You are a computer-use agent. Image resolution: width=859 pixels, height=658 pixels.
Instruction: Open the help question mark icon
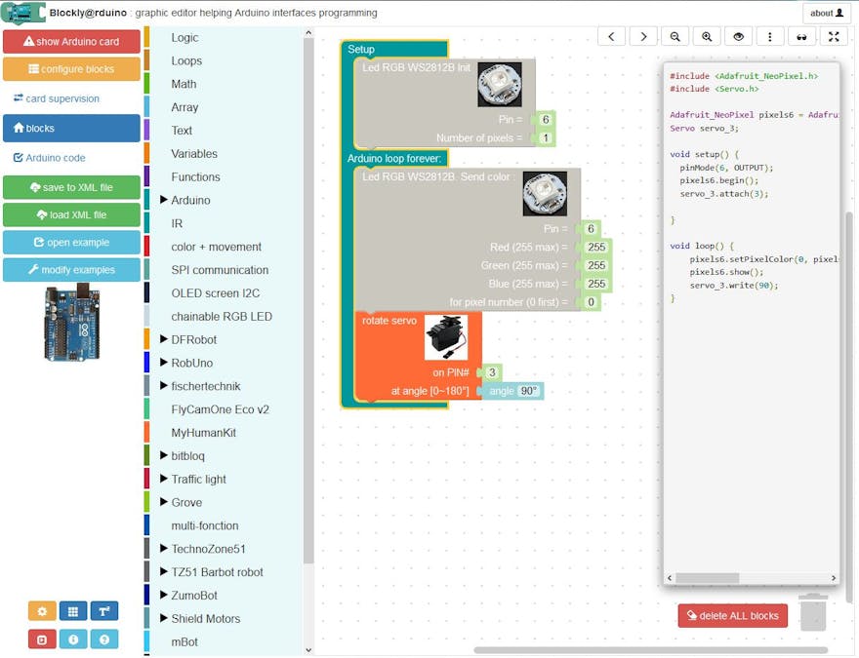pyautogui.click(x=104, y=639)
